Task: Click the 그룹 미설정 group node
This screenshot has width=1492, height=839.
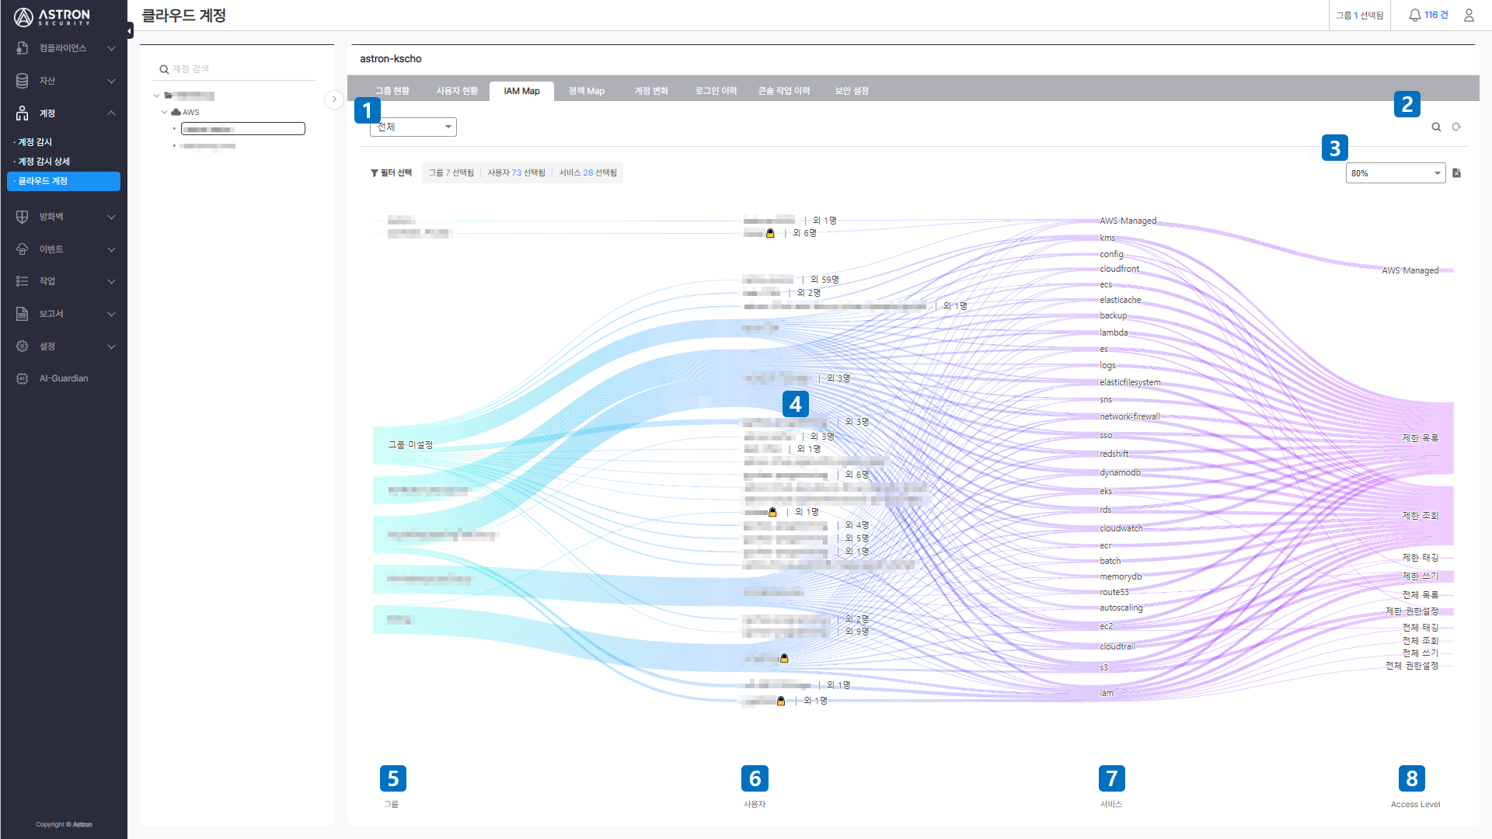Action: 411,445
